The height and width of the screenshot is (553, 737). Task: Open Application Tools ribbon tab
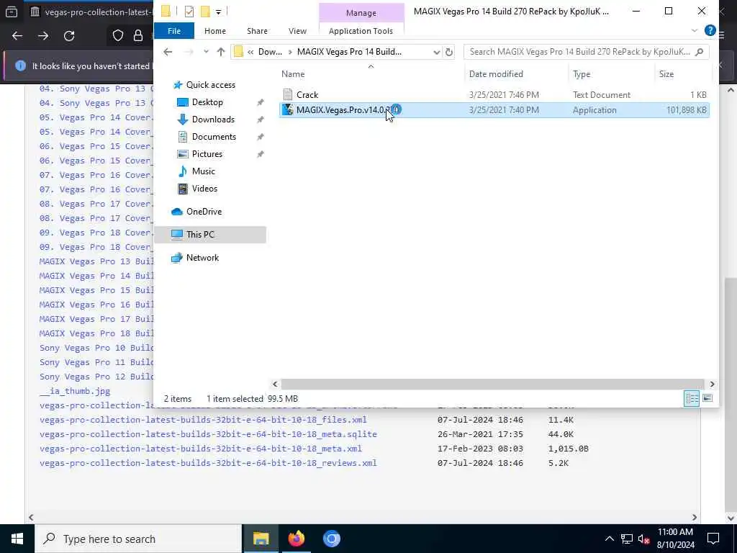coord(361,31)
